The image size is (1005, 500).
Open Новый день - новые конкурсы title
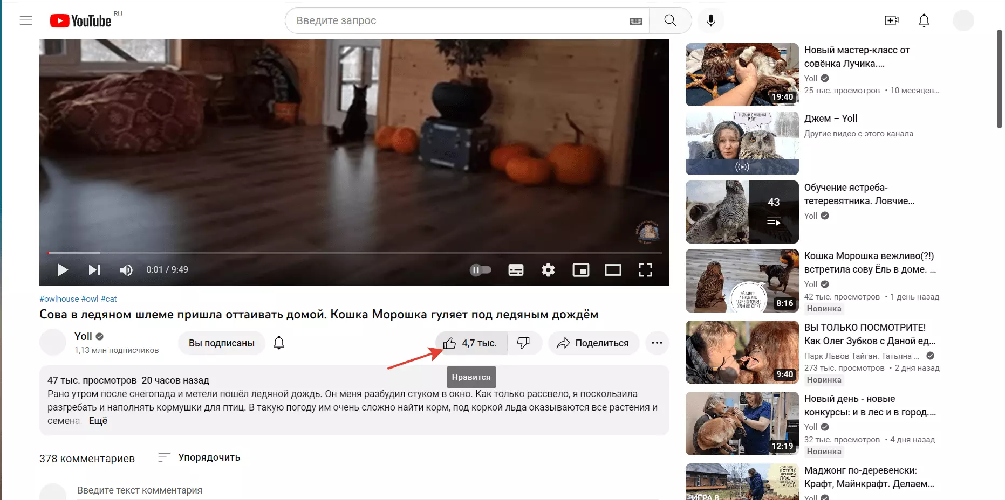click(x=870, y=405)
